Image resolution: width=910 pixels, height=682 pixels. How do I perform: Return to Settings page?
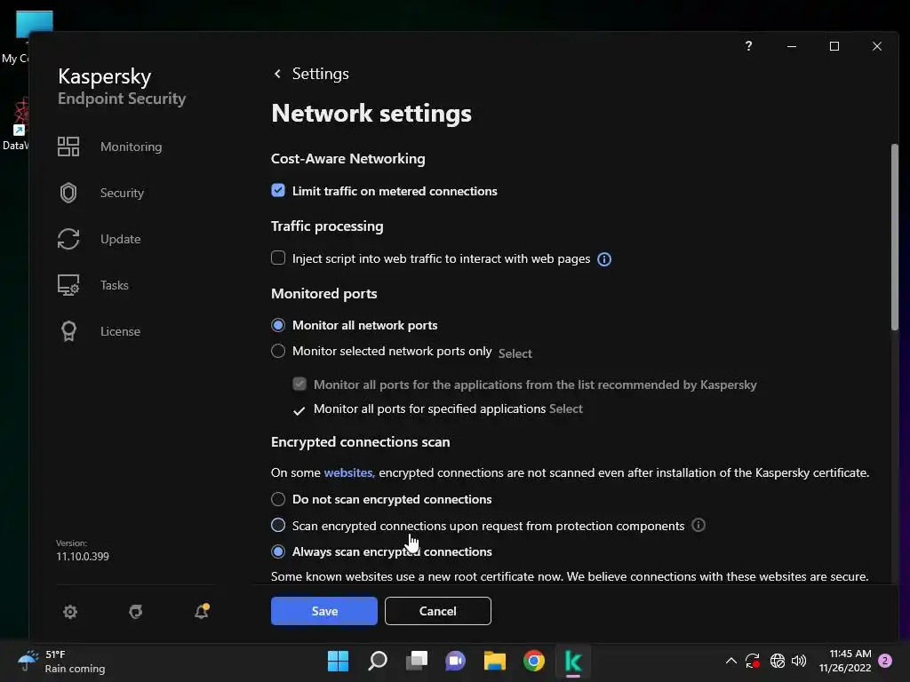point(320,74)
